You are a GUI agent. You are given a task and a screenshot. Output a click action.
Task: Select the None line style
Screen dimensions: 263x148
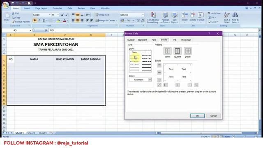point(134,52)
